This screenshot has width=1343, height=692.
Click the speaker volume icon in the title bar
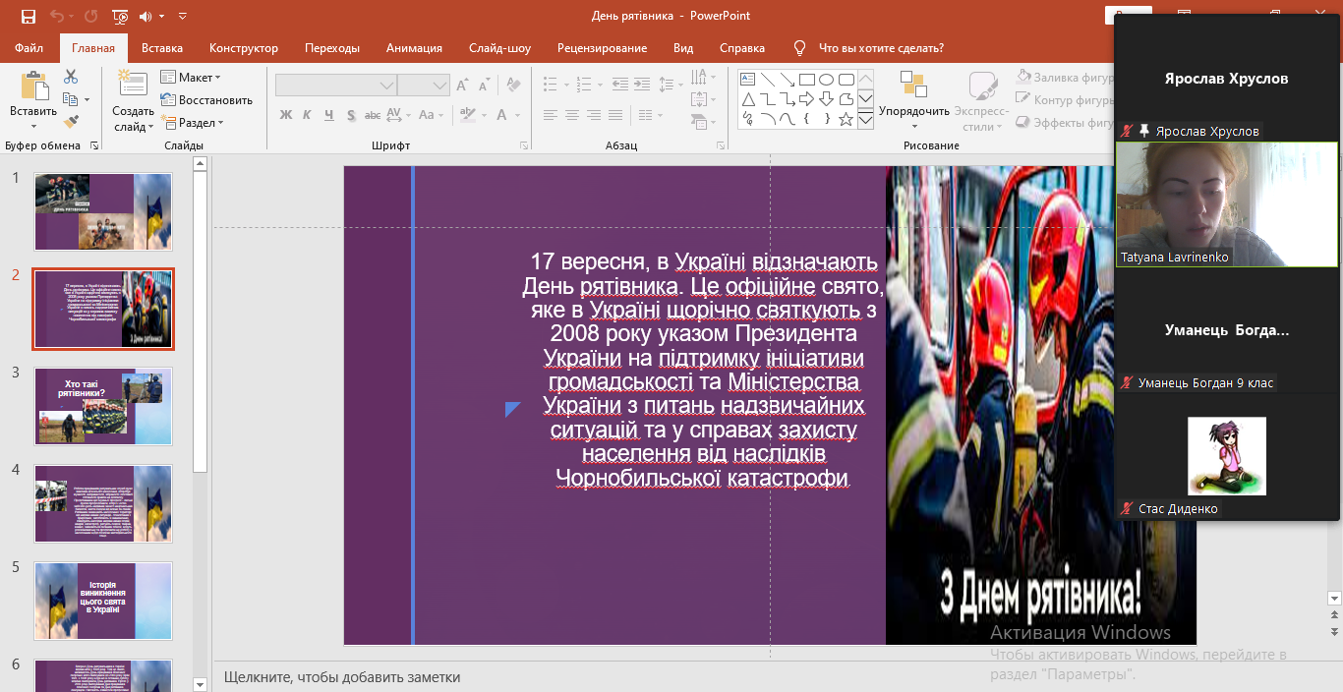(x=147, y=16)
